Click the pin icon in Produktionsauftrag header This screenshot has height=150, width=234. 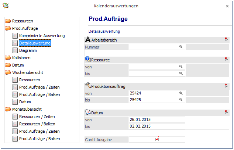pyautogui.click(x=226, y=86)
